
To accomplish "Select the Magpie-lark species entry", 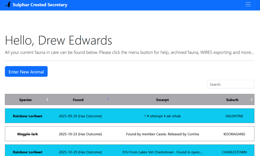I will [x=27, y=134].
